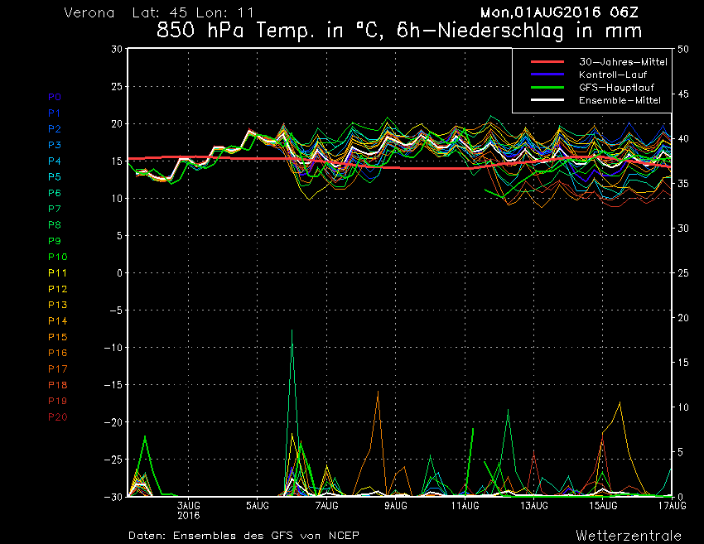Click the white Ensemble-Mittel legend line
Image resolution: width=704 pixels, height=544 pixels.
[541, 100]
